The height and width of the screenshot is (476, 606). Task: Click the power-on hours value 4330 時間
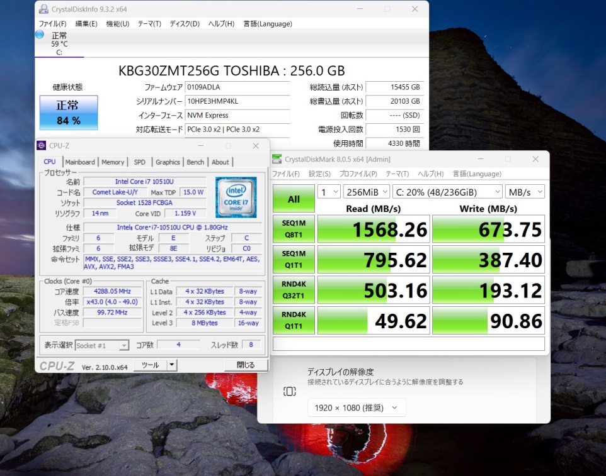[394, 143]
